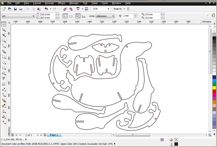
Task: Click the Import icon
Action: click(x=65, y=9)
